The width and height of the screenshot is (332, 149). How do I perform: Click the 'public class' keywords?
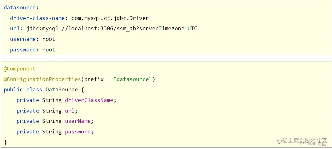[23, 90]
